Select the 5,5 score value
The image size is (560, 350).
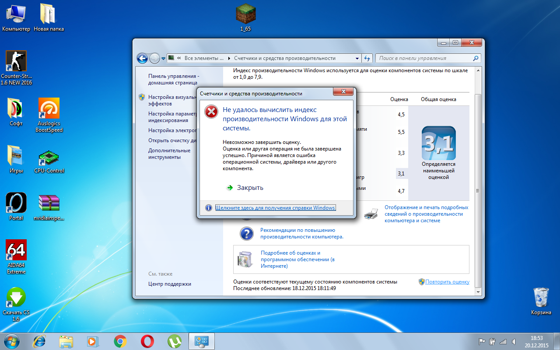(401, 132)
